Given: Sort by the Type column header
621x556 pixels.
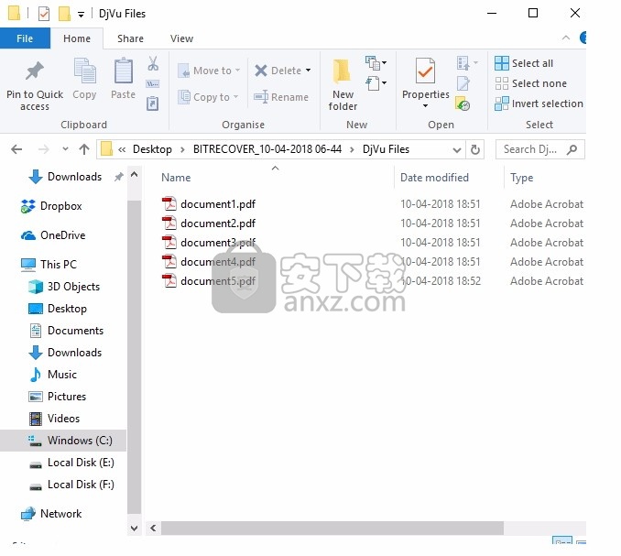Looking at the screenshot, I should tap(521, 178).
